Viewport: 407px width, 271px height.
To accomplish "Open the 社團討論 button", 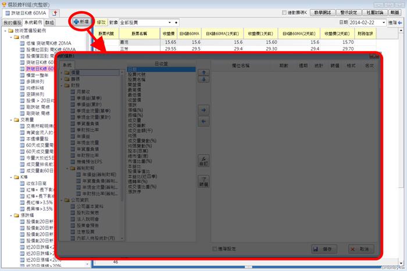I will (x=375, y=12).
